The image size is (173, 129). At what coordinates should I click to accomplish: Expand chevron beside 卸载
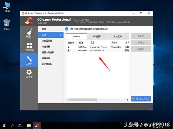[61, 29]
